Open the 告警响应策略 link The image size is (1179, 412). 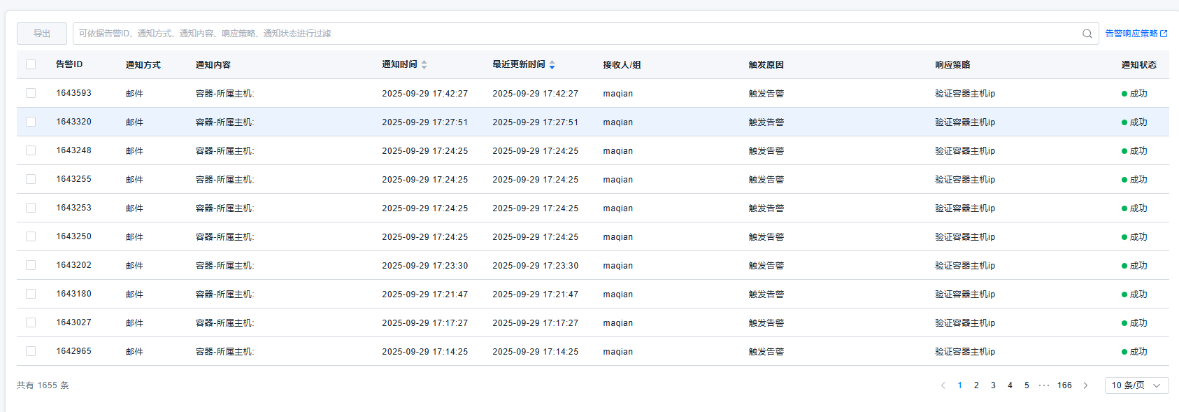(x=1131, y=34)
